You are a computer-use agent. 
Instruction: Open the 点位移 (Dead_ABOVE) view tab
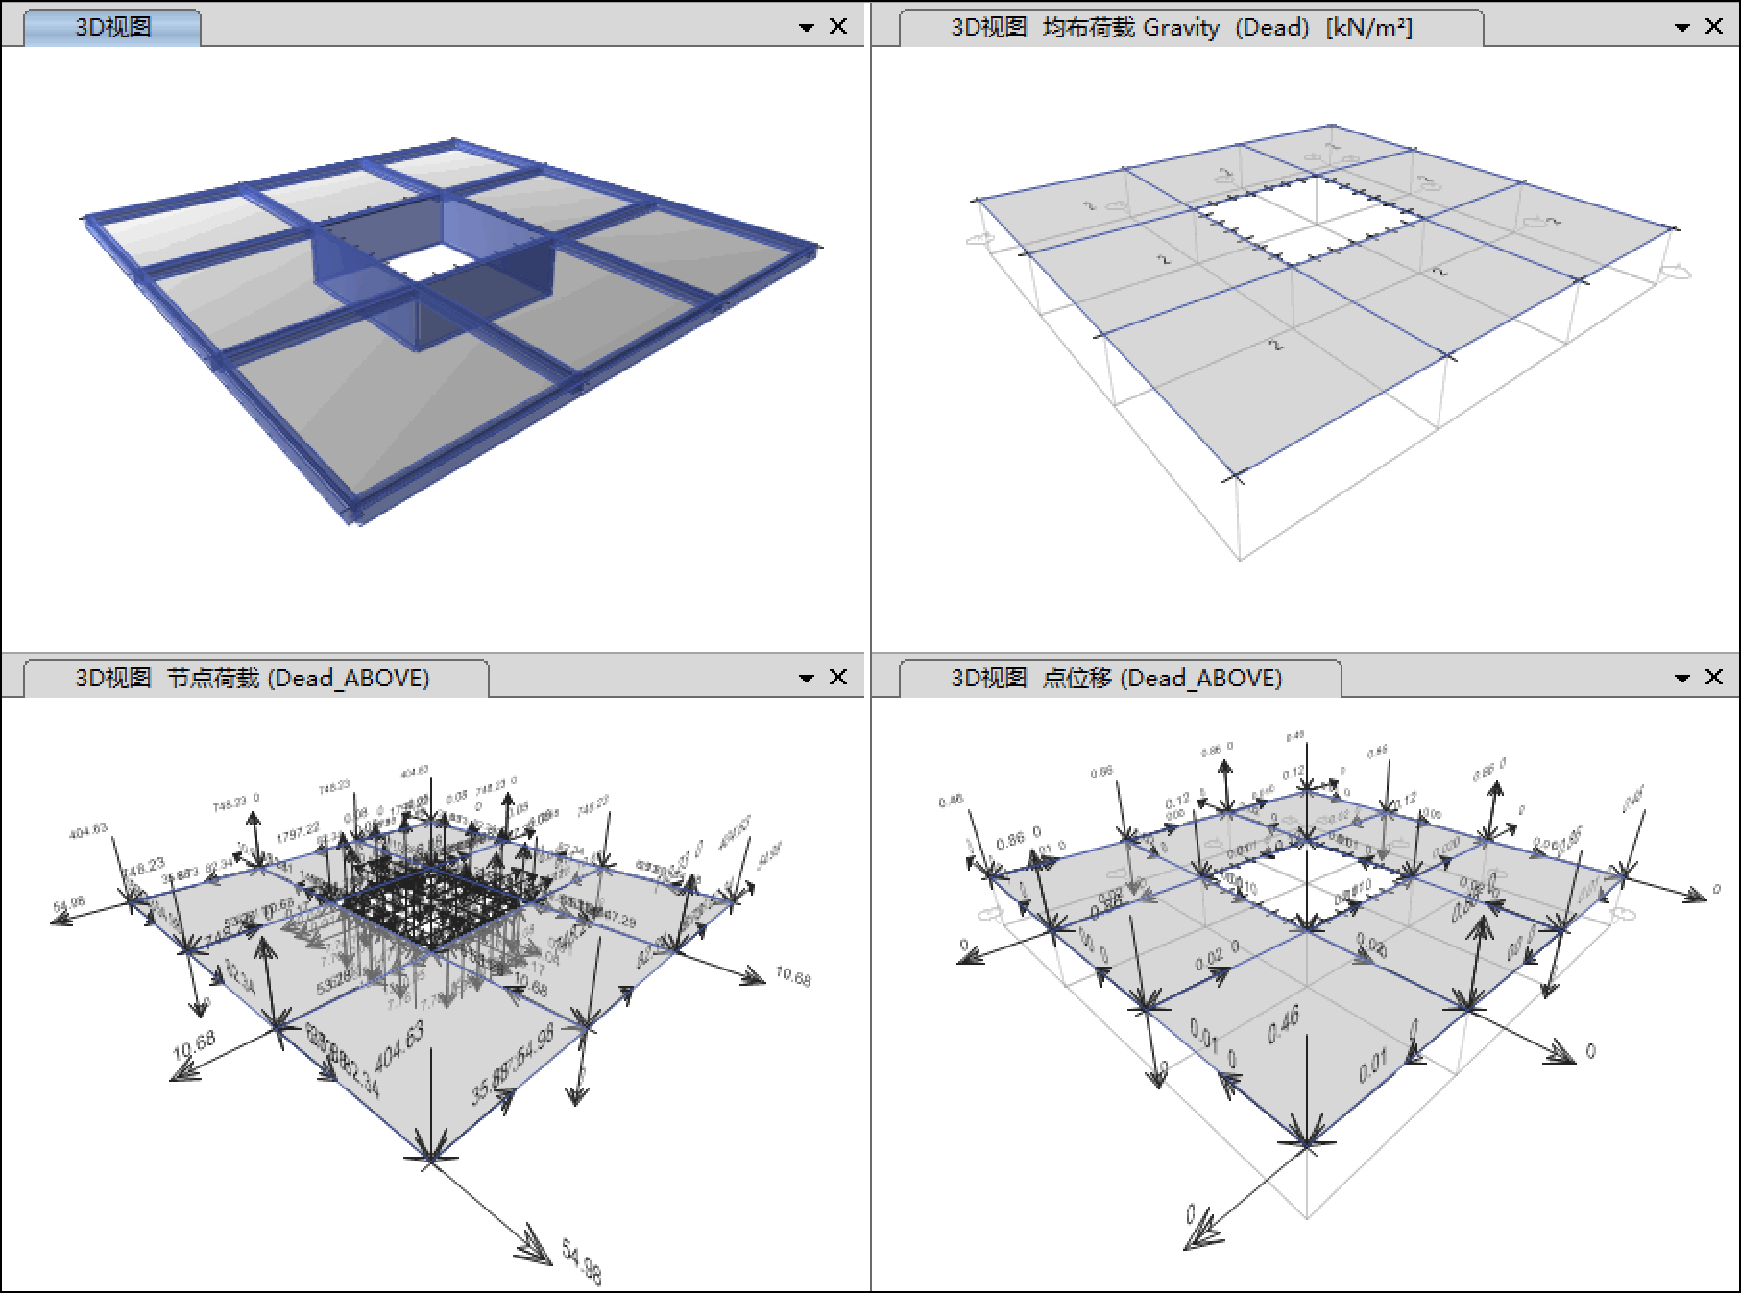click(1116, 678)
